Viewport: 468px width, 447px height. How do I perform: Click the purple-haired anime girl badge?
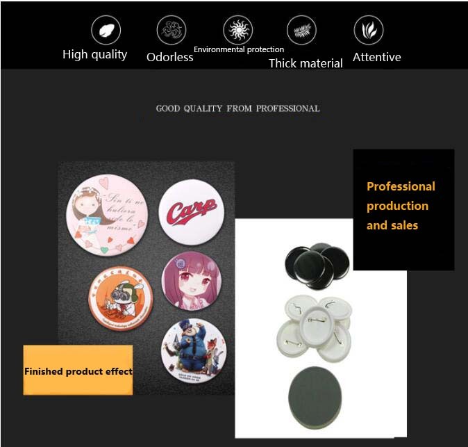192,281
